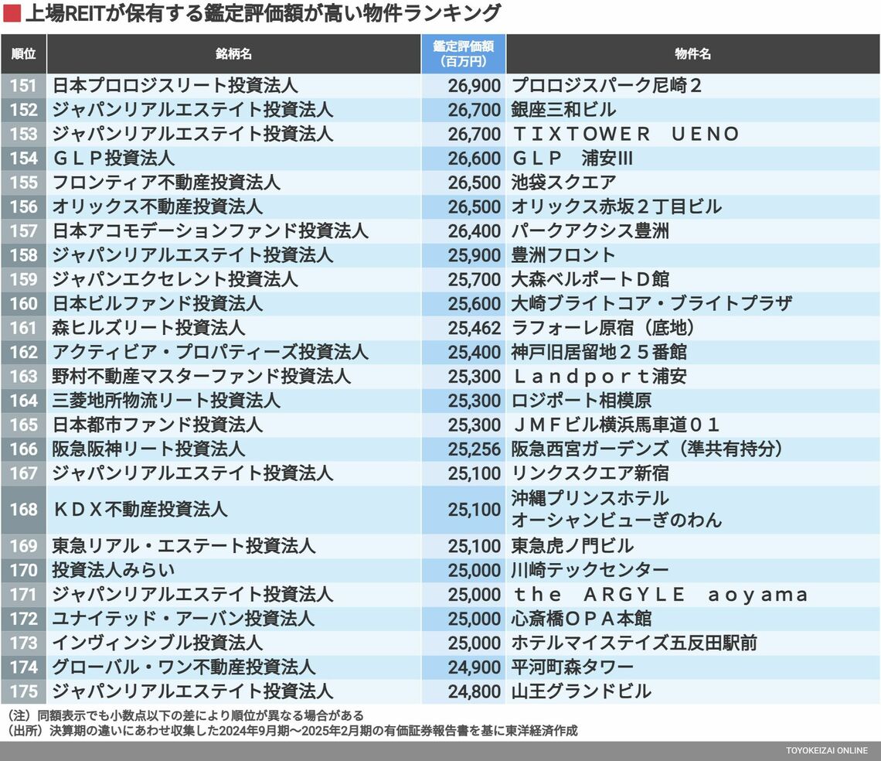Click the 心斎橋ＯＰＡ本館 property name
This screenshot has height=761, width=881.
click(x=581, y=619)
